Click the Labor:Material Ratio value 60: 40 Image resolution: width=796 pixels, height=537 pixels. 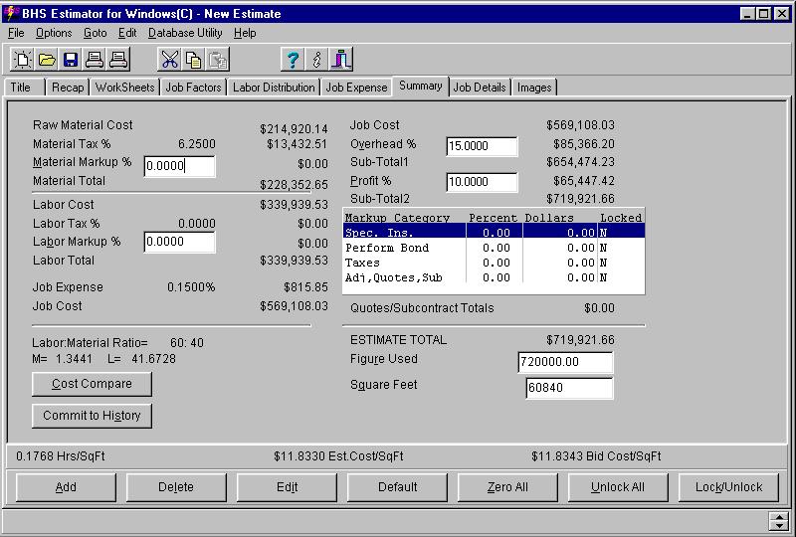[187, 343]
